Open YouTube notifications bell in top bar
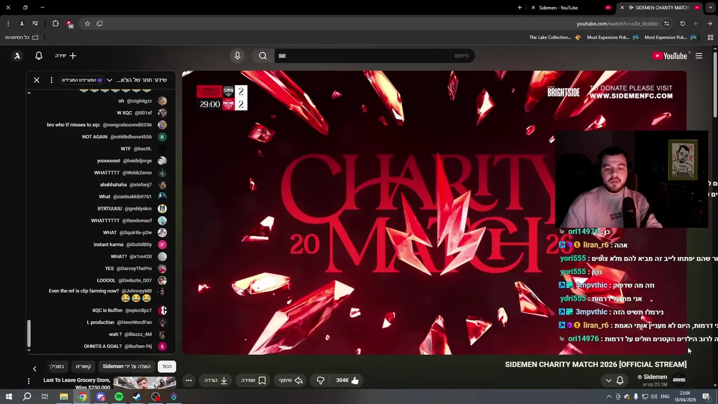 click(39, 56)
